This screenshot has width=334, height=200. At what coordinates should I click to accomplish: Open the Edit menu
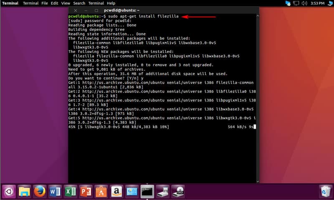click(x=54, y=3)
